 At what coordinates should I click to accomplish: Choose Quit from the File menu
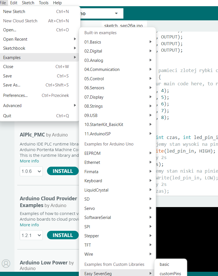coord(40,116)
